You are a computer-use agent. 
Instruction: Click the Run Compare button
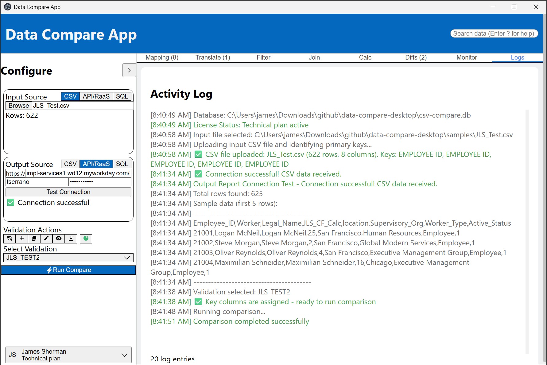68,270
